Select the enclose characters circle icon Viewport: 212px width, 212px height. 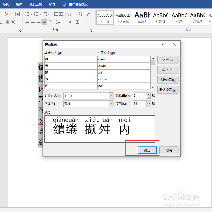13,22
